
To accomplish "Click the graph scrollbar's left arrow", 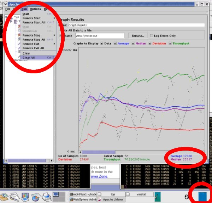I will click(80, 152).
